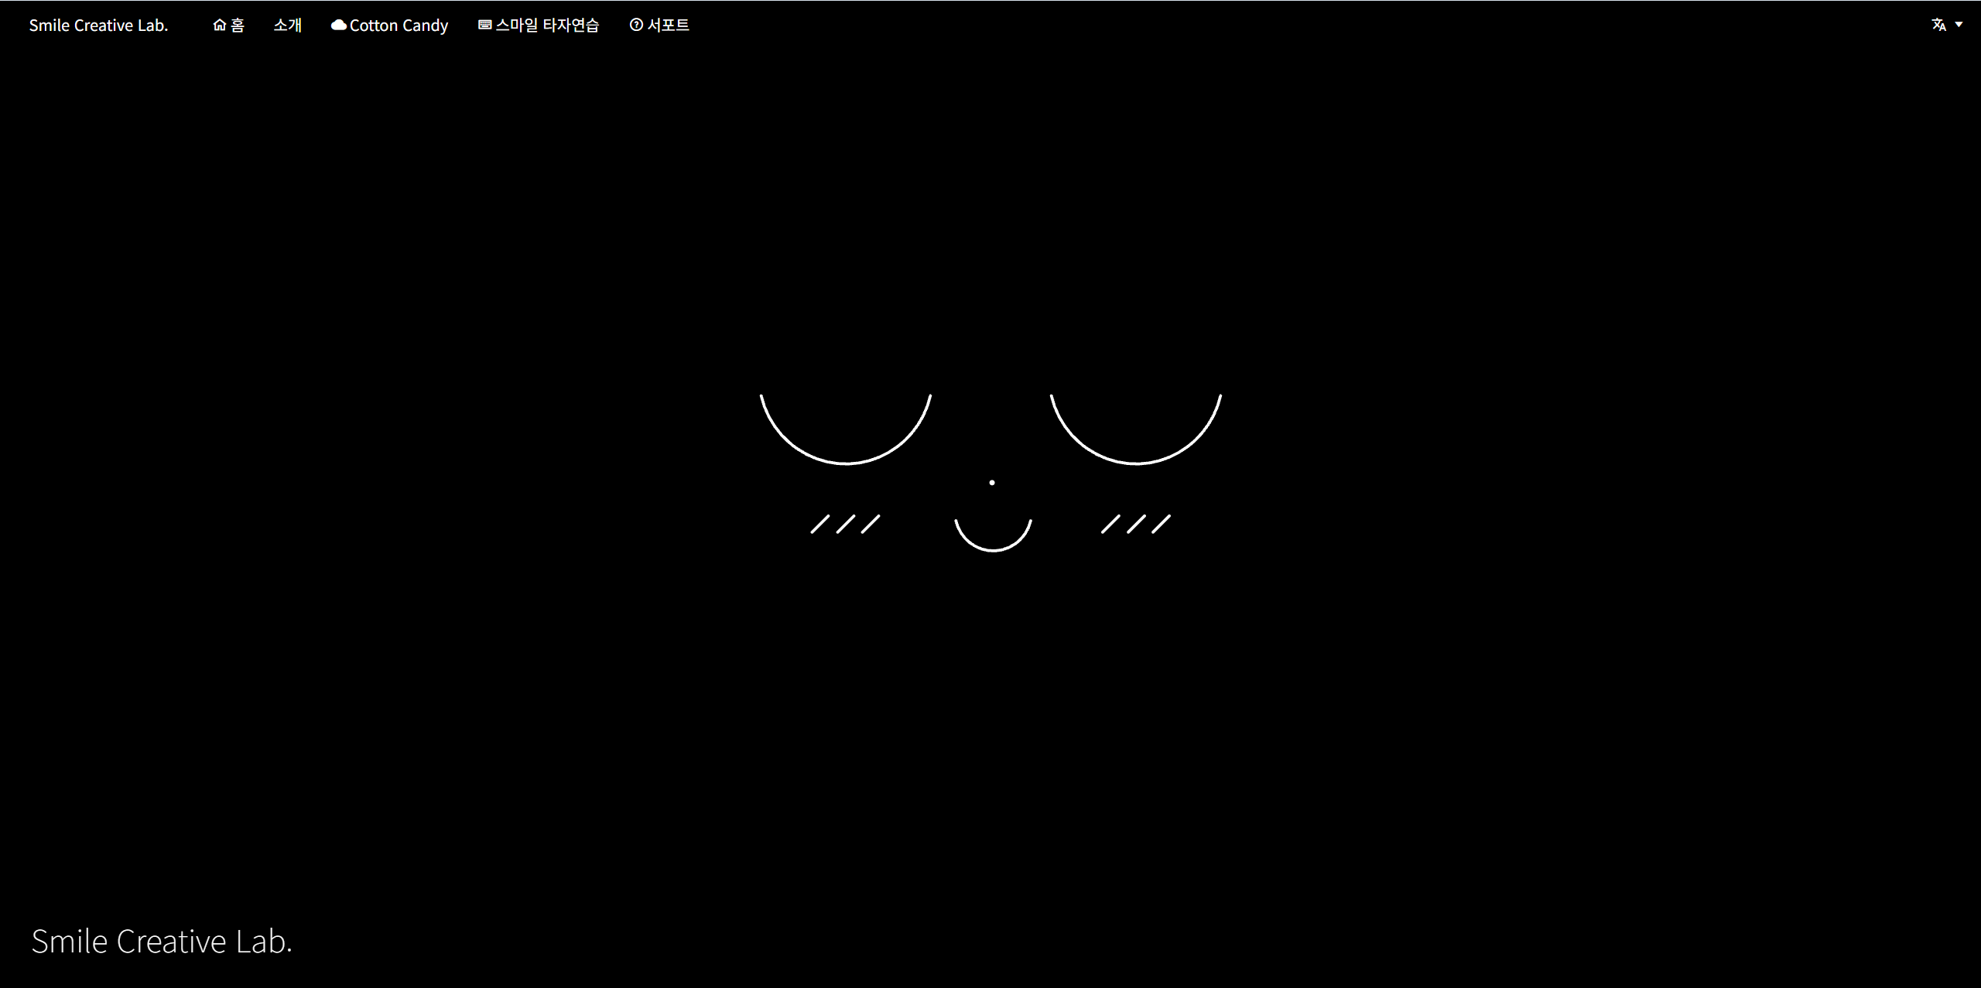Open the 소개 menu item
This screenshot has height=988, width=1981.
(x=287, y=26)
